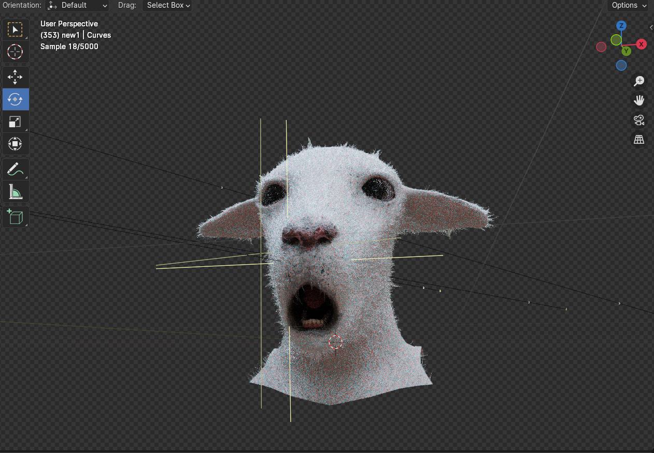Click the blue Z axis on gizmo
Viewport: 654px width, 453px height.
621,26
